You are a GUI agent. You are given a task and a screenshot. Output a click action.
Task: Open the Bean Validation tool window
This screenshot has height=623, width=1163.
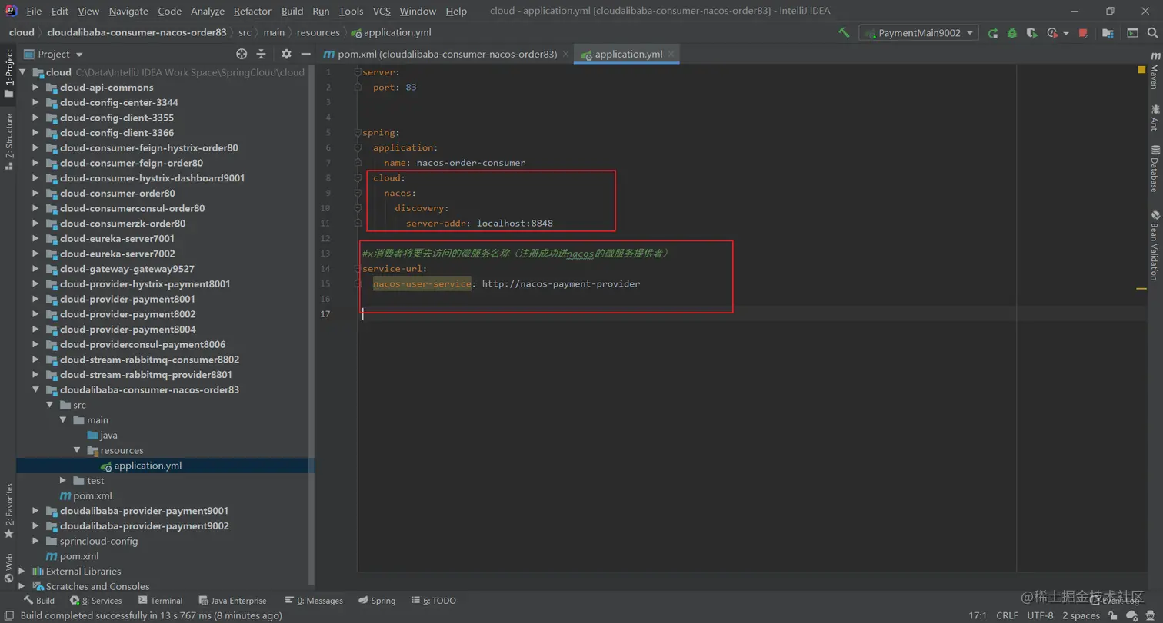click(1155, 244)
